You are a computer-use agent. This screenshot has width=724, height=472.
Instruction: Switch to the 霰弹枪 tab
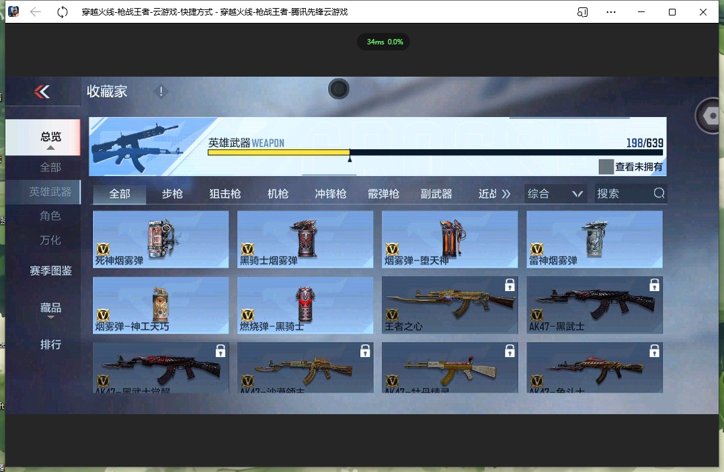click(383, 194)
